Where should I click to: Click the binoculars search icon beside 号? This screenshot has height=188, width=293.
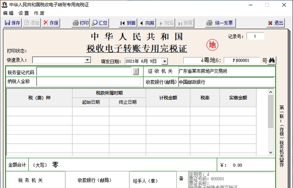(x=272, y=61)
